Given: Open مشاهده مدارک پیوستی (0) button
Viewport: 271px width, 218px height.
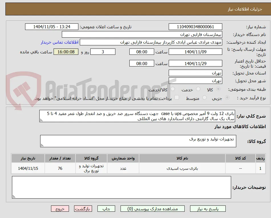Looking at the screenshot, I should (x=152, y=209).
